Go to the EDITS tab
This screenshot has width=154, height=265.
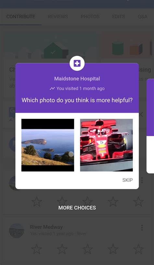(119, 17)
